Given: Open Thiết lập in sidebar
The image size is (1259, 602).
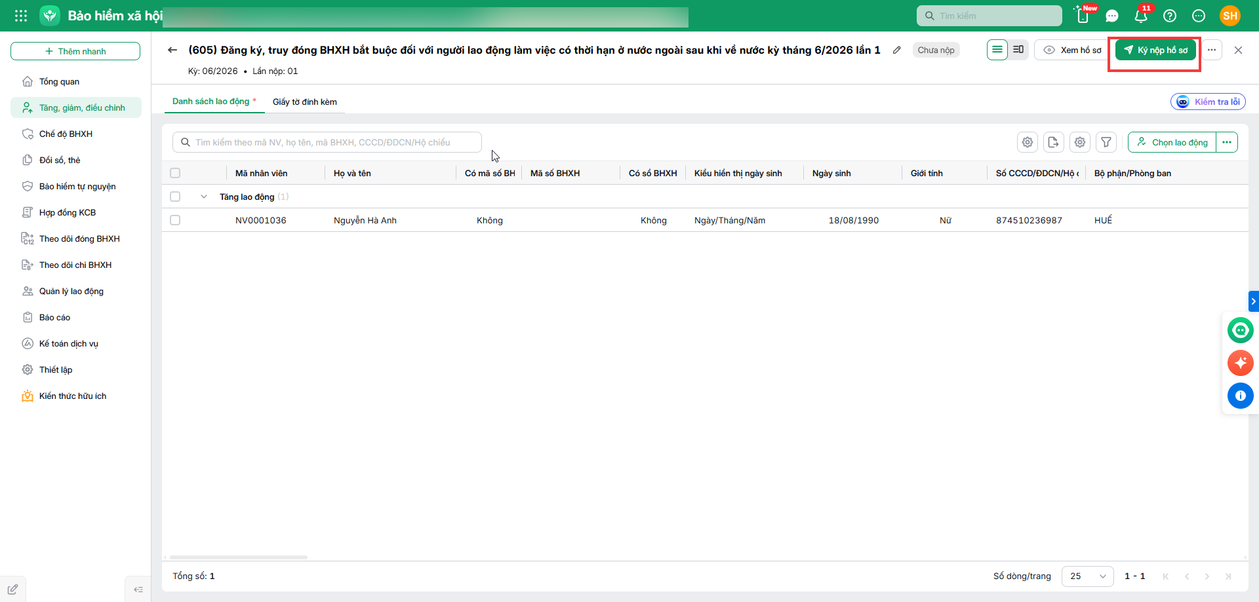Looking at the screenshot, I should click(76, 369).
